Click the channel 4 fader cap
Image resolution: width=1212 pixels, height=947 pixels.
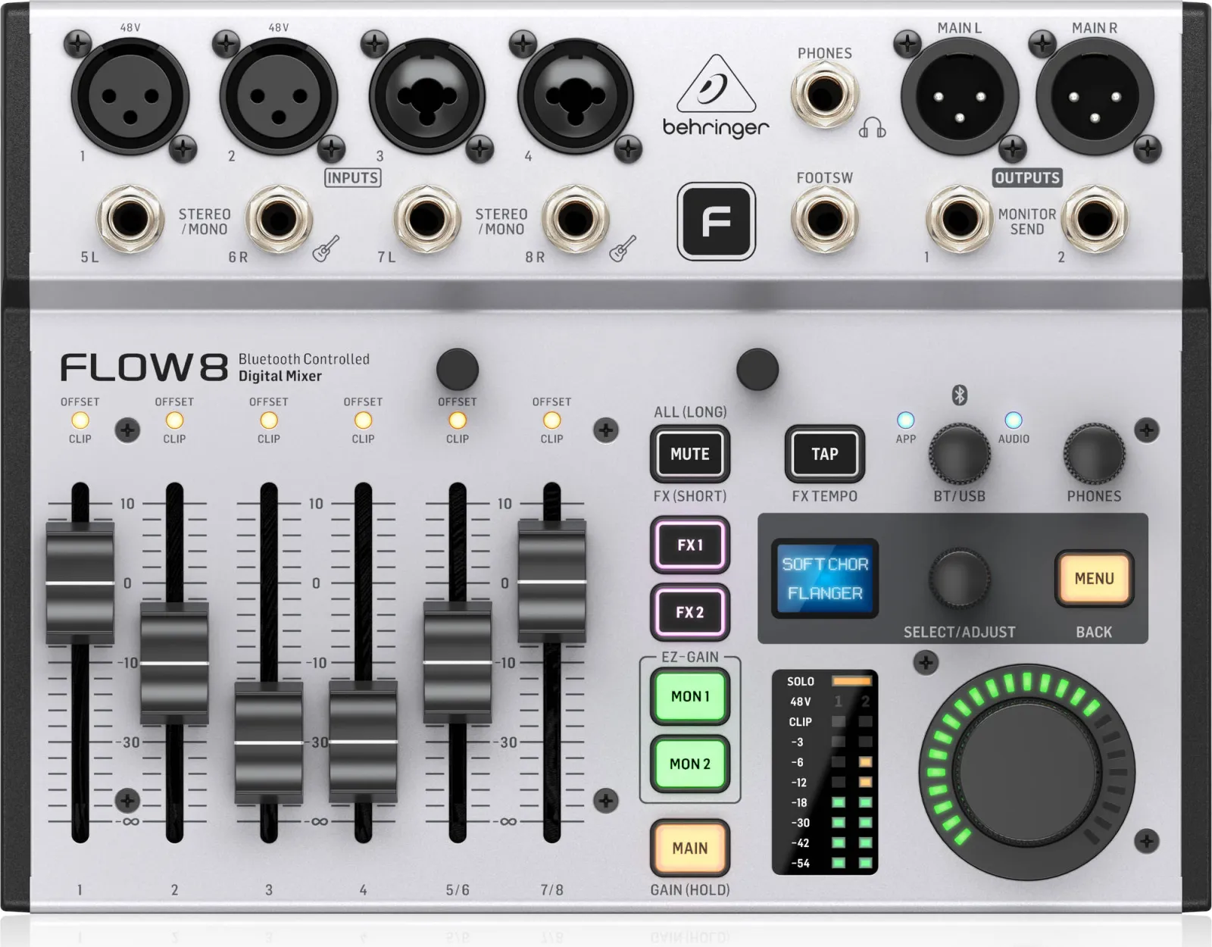[363, 742]
